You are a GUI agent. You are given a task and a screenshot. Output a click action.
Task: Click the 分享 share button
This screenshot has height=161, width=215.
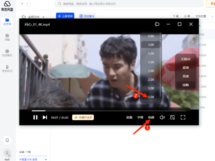point(187,16)
